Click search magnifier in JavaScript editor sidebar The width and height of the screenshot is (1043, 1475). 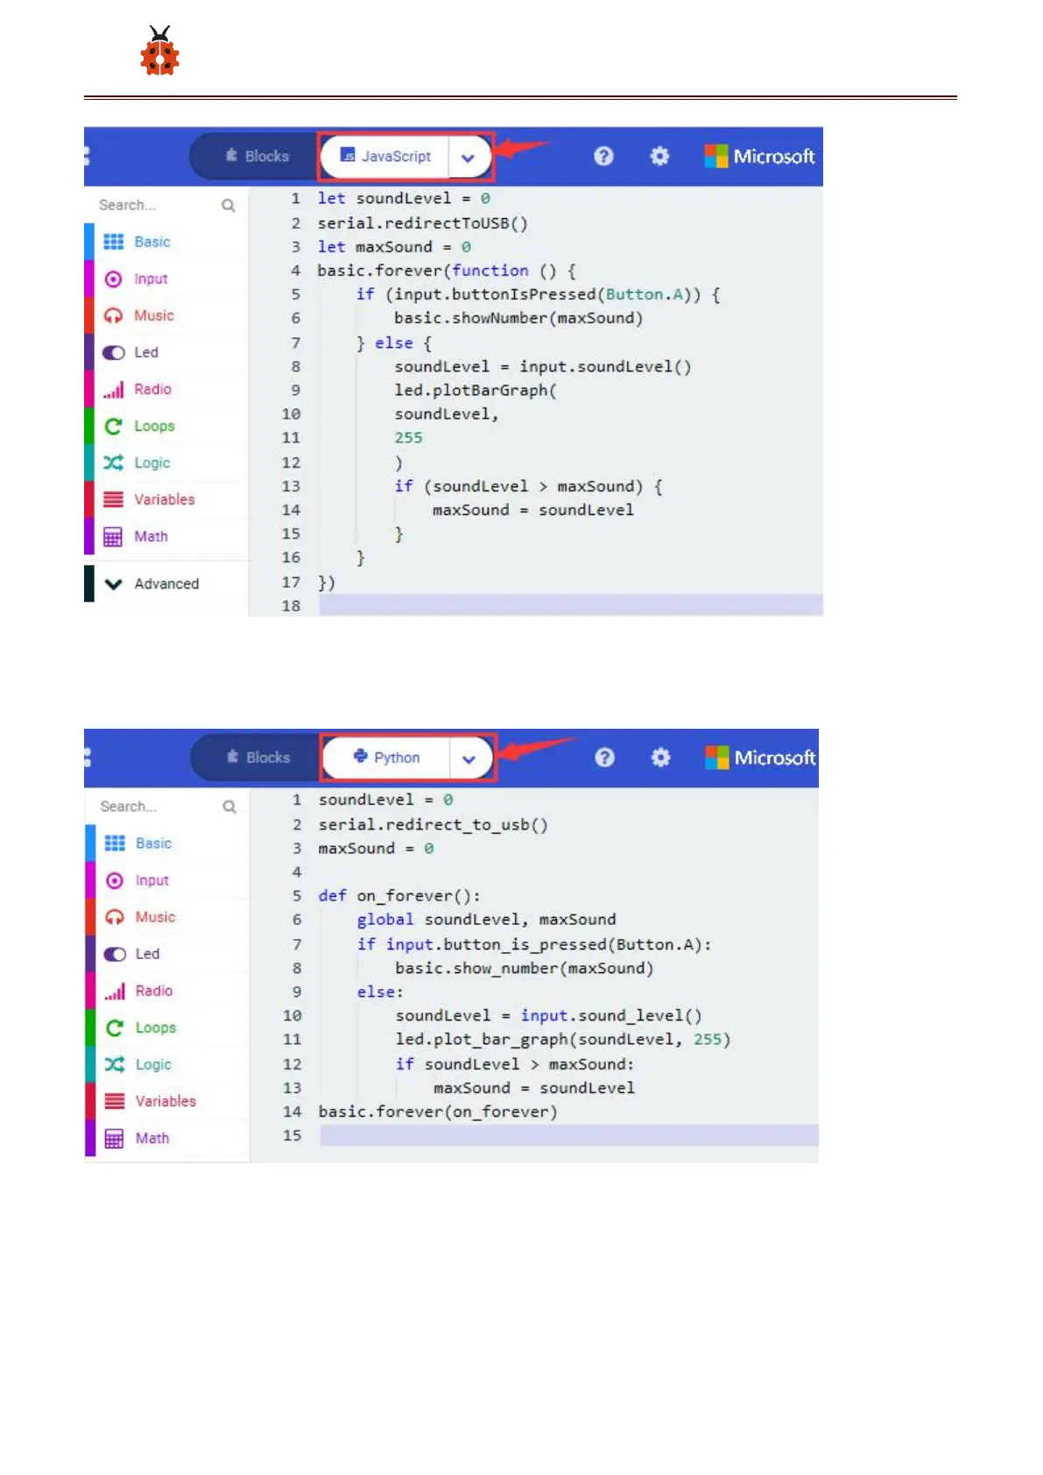point(229,205)
